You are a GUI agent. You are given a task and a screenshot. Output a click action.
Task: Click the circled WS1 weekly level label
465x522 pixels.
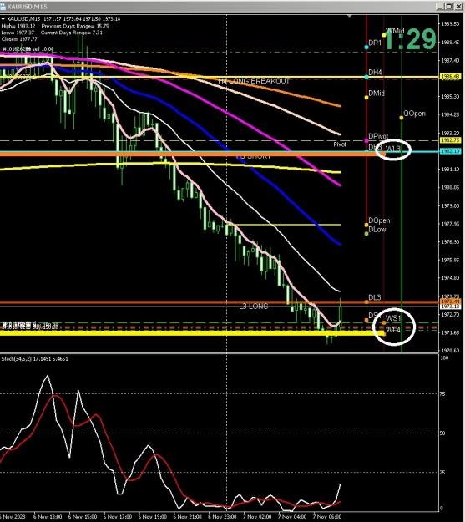tap(393, 318)
